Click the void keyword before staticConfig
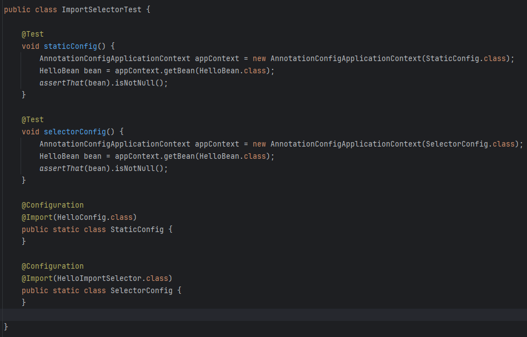Image resolution: width=527 pixels, height=337 pixels. pos(31,47)
